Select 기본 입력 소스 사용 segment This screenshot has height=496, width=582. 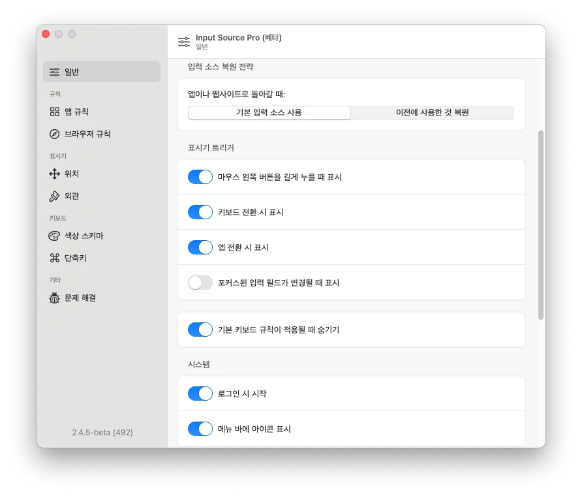pyautogui.click(x=269, y=113)
